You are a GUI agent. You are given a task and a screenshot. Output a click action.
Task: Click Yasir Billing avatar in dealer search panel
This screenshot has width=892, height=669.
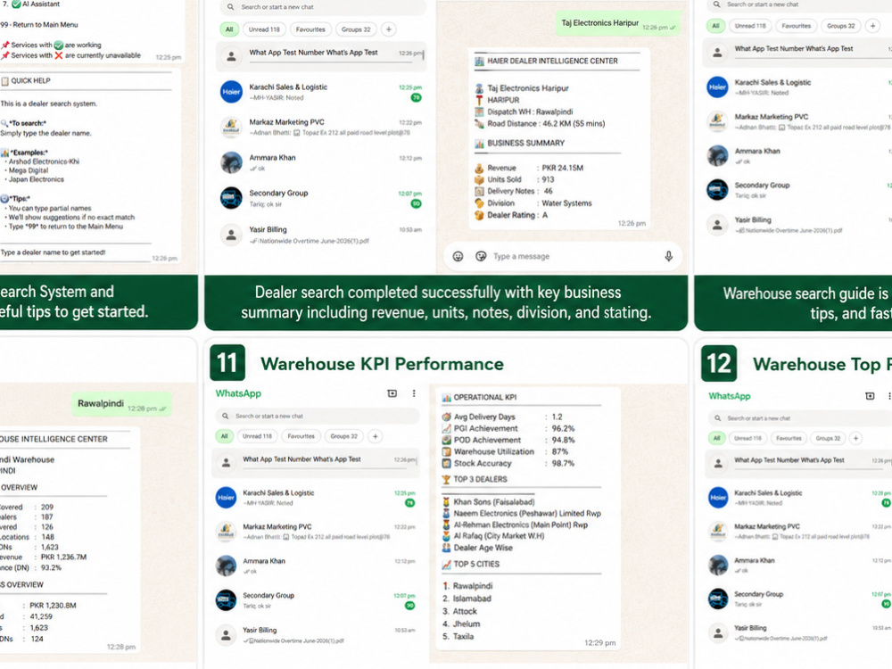point(231,235)
